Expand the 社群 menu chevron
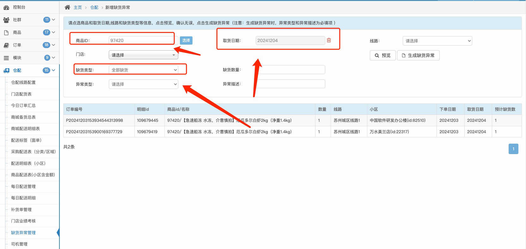 (x=53, y=20)
